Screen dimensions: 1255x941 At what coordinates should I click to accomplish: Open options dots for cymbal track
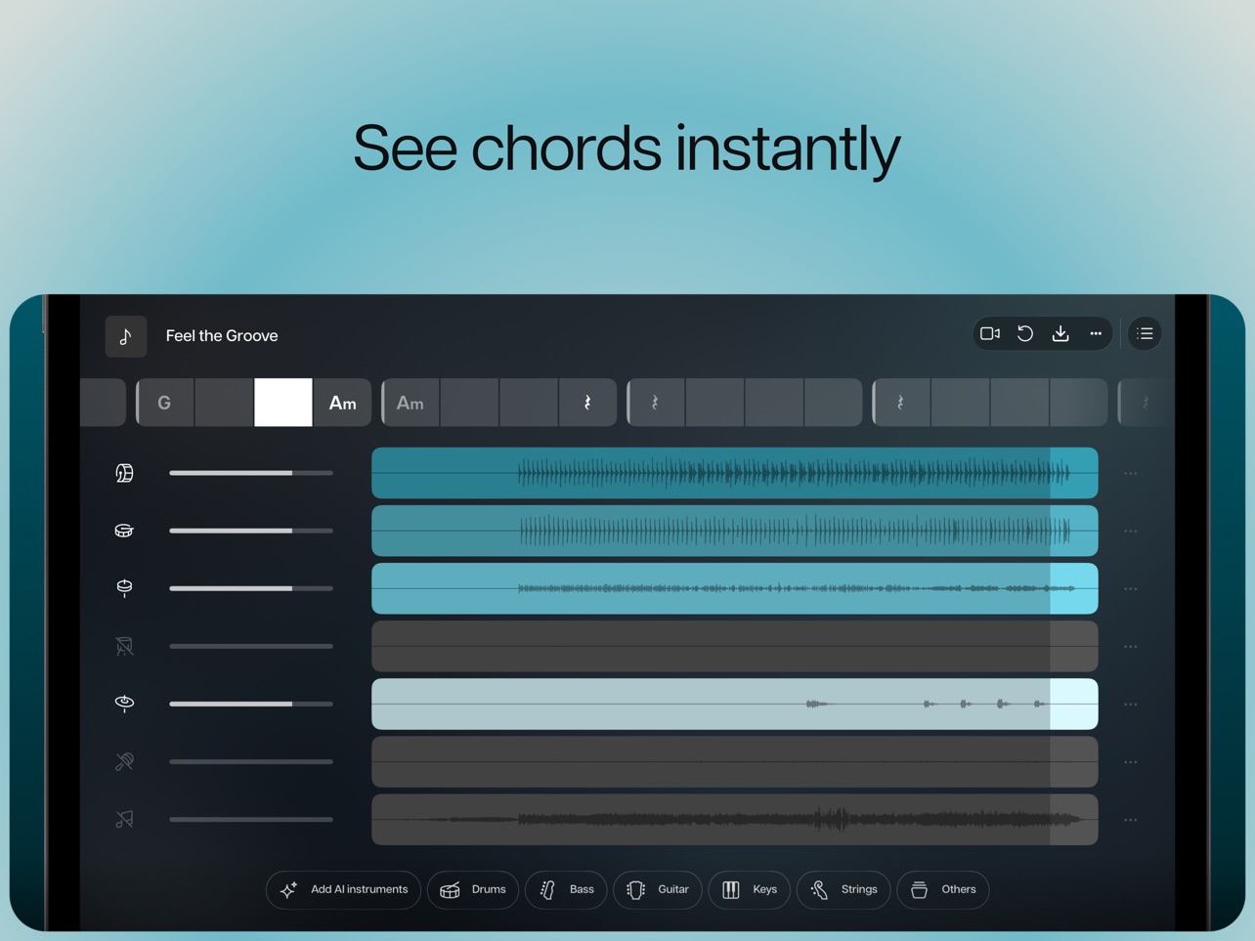pyautogui.click(x=1131, y=705)
